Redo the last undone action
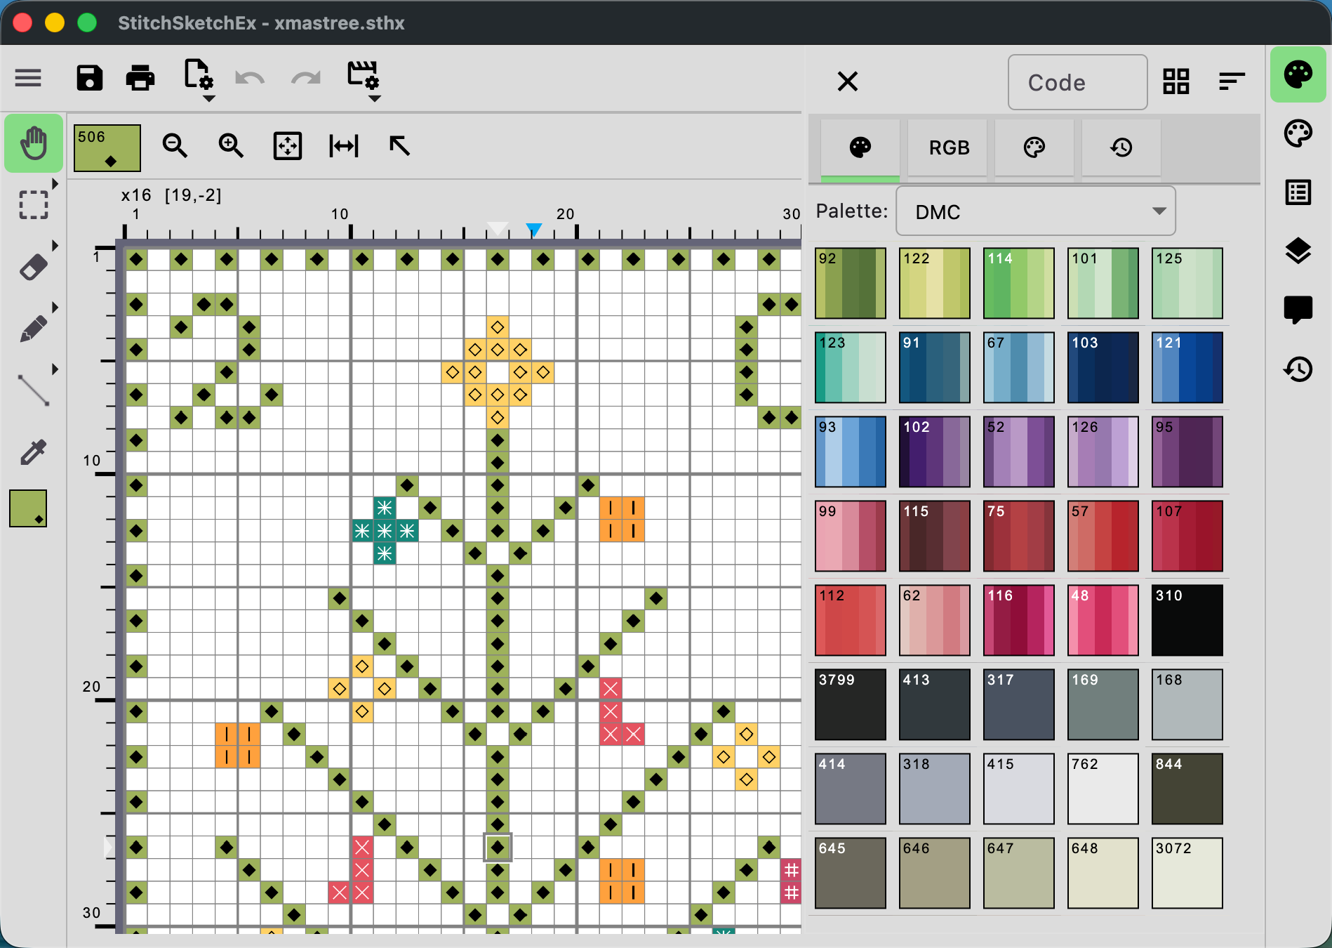The height and width of the screenshot is (948, 1332). [306, 78]
